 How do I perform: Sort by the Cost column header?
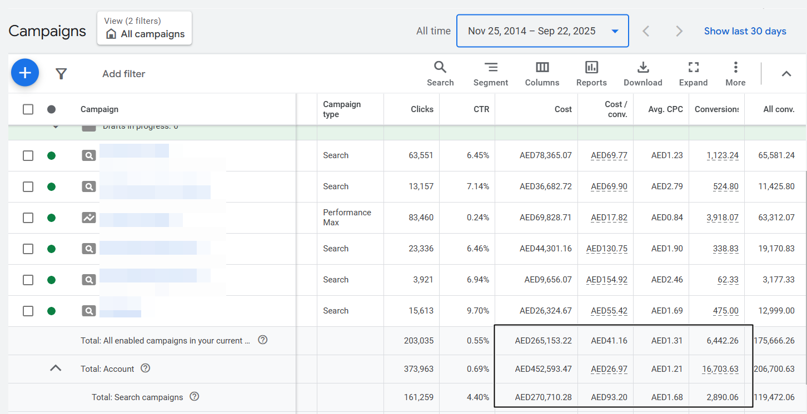(562, 109)
